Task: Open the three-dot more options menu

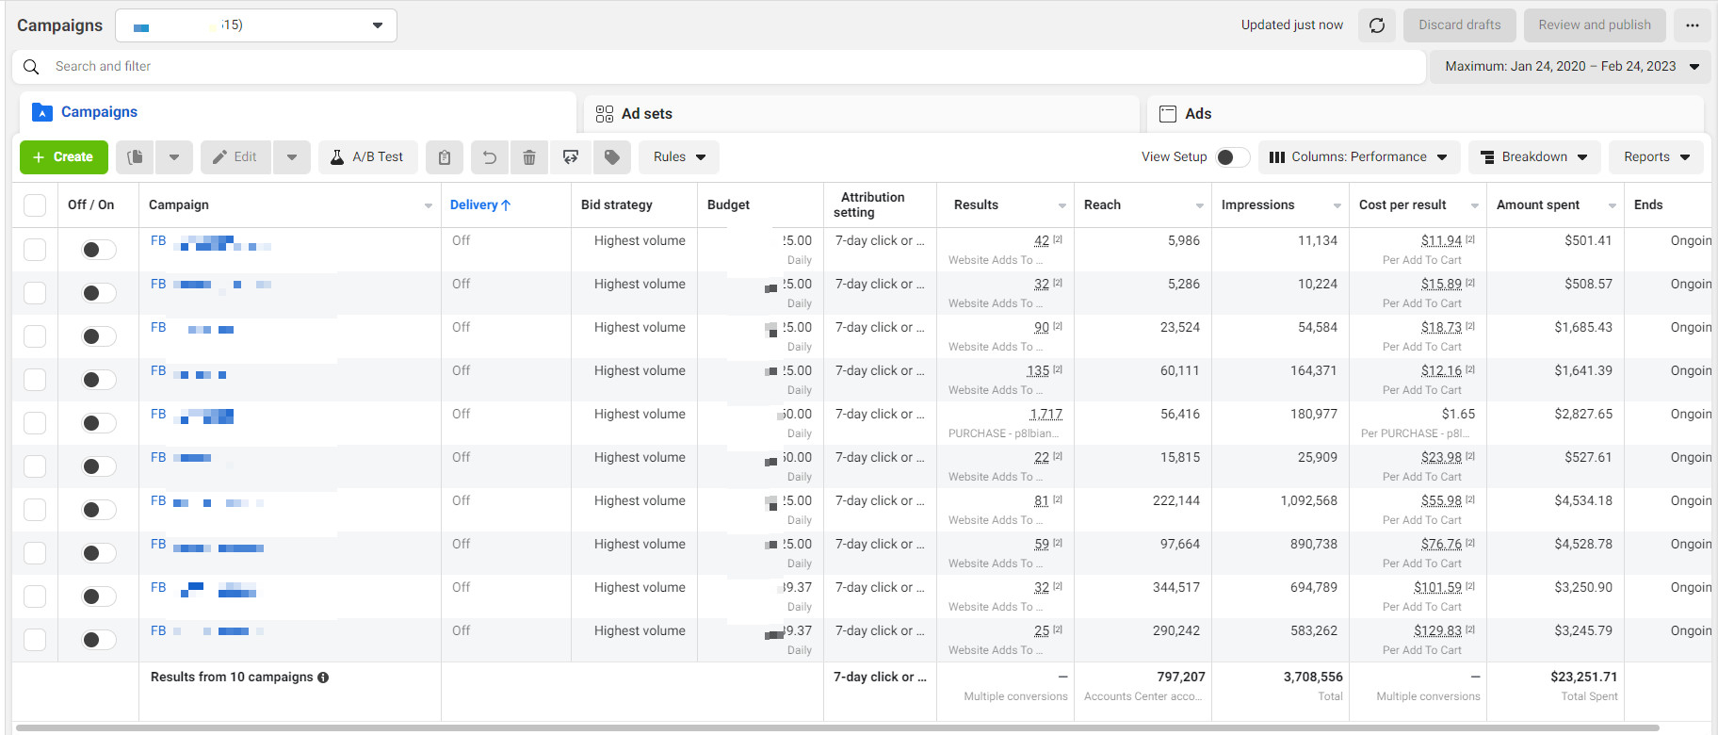Action: click(1692, 25)
